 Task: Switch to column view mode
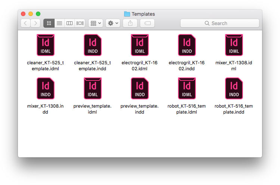click(x=70, y=23)
